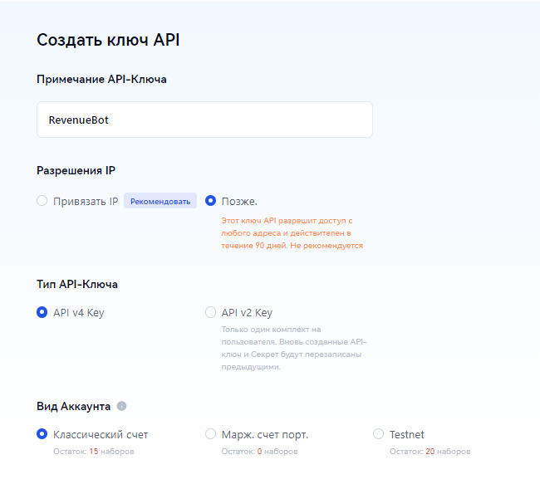Choose the API v2 Key radio button
The width and height of the screenshot is (540, 484).
210,312
